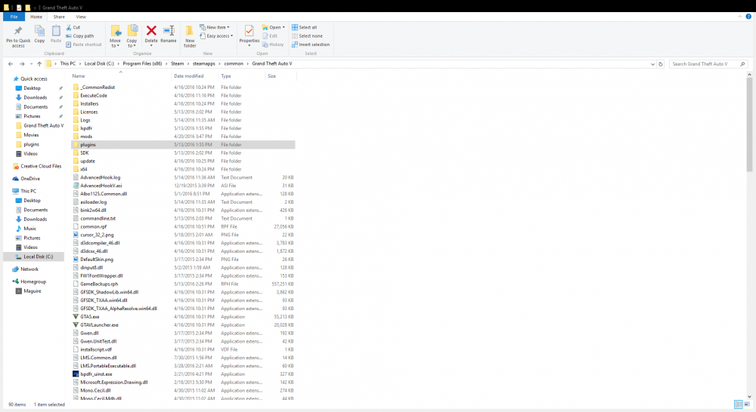The height and width of the screenshot is (412, 756).
Task: Create a New folder
Action: tap(190, 36)
